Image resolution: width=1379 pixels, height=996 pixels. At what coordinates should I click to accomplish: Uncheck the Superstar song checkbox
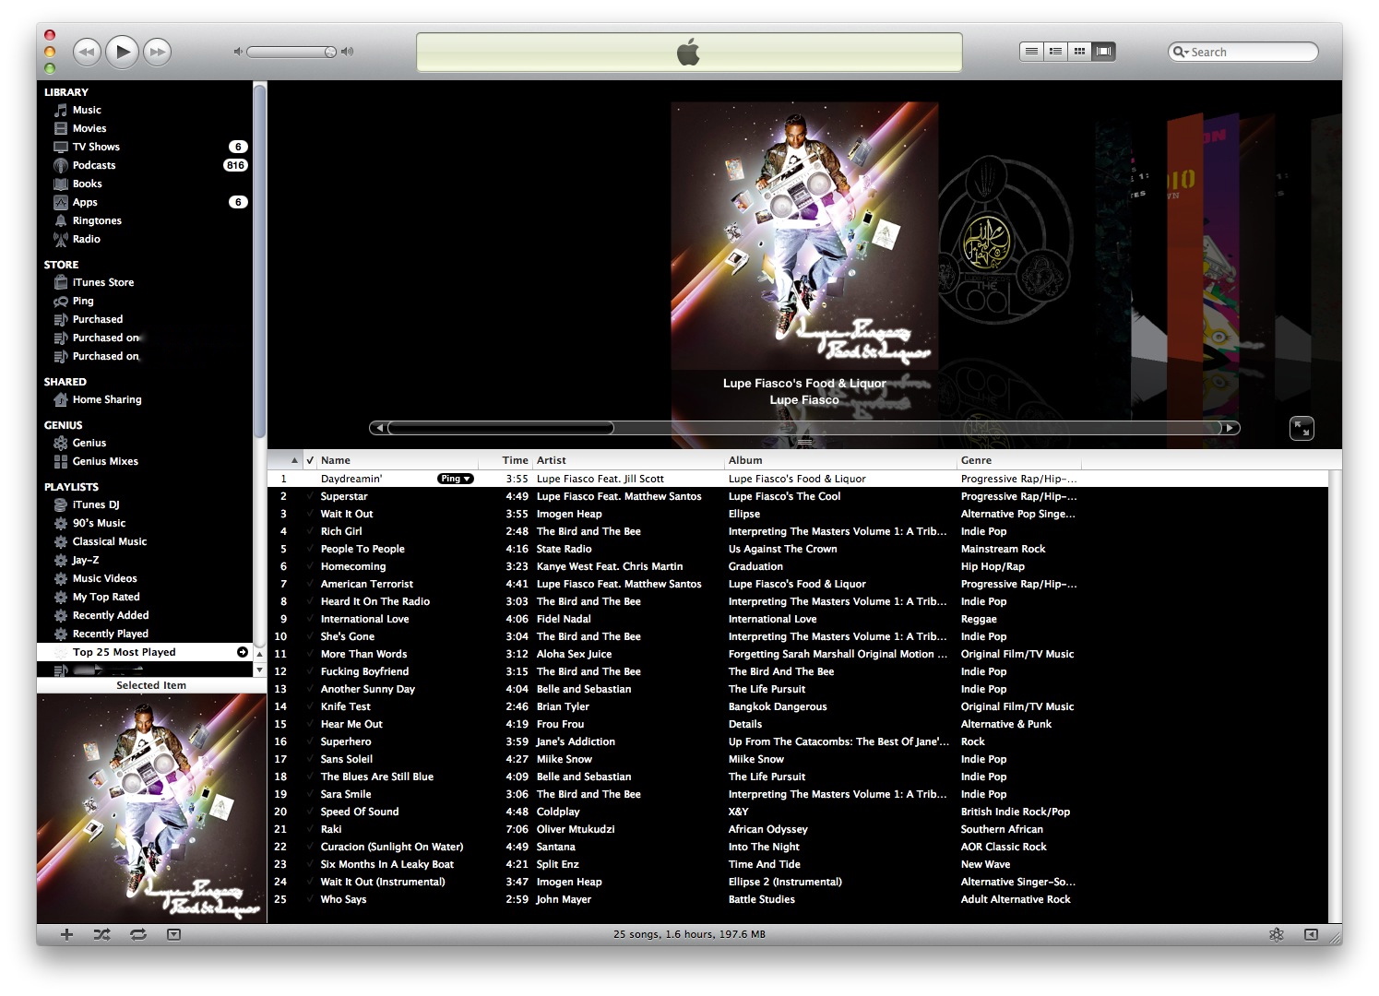[x=310, y=496]
